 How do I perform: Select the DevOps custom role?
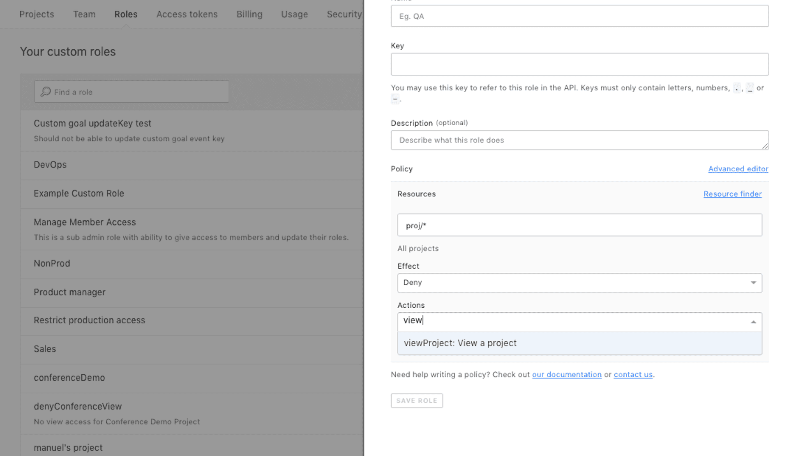coord(50,164)
